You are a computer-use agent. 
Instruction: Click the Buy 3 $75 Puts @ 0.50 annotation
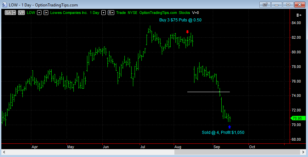180,20
